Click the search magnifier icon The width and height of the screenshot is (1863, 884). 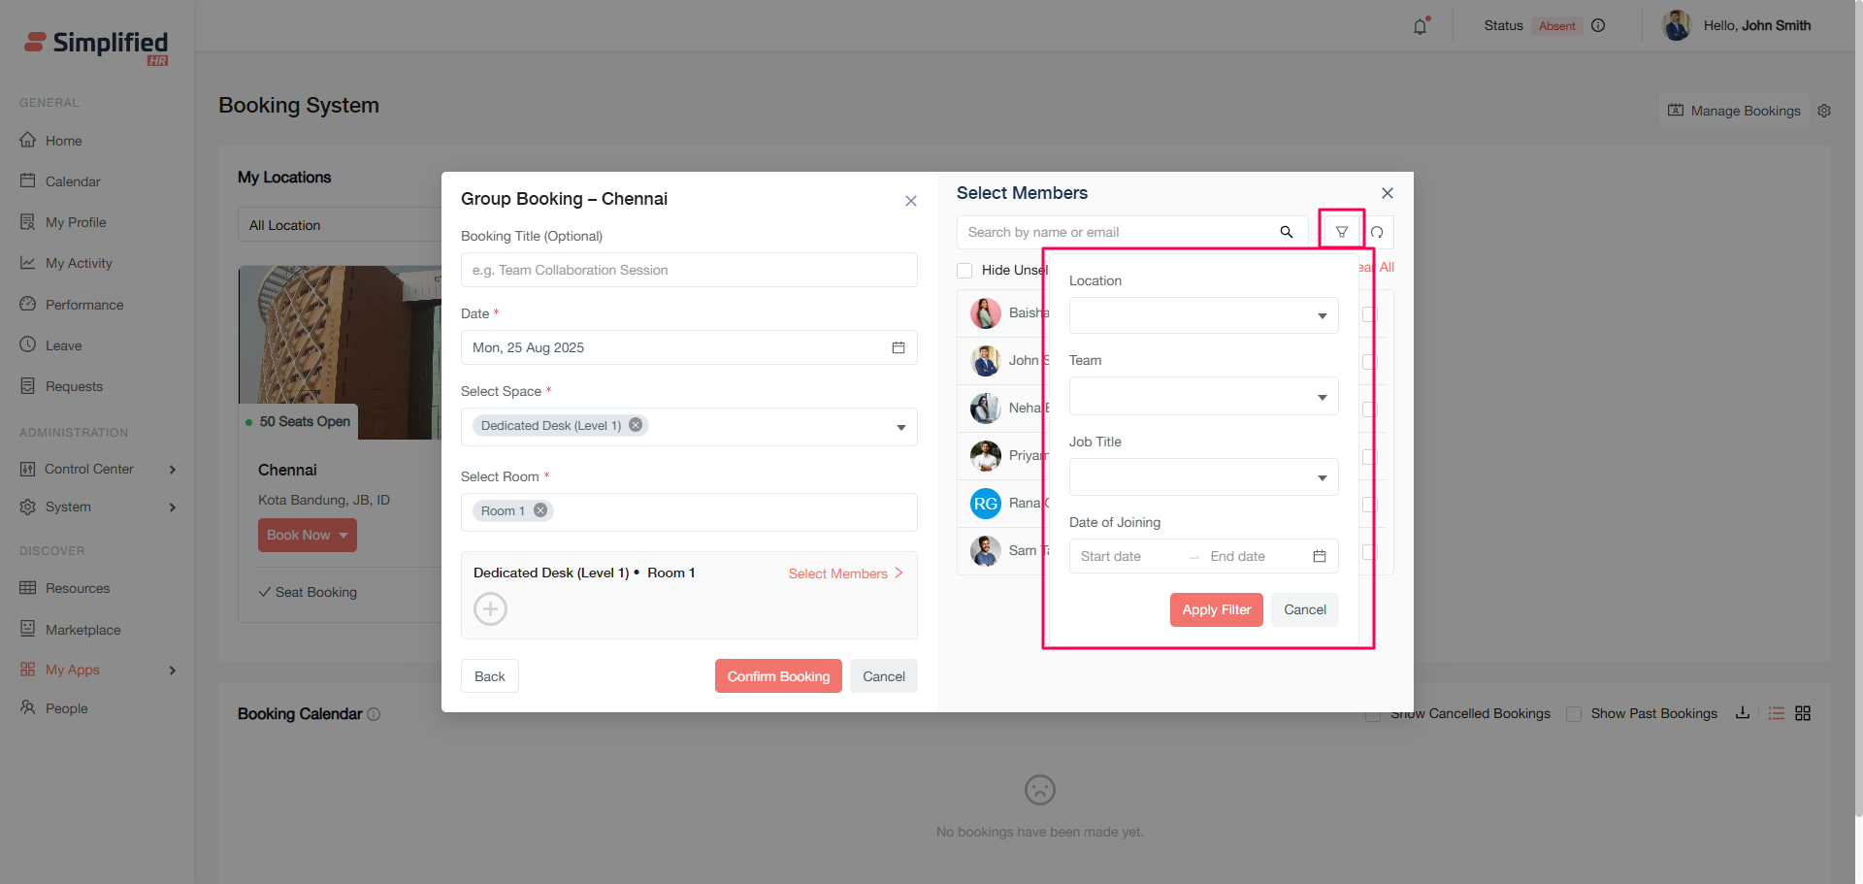click(x=1286, y=232)
